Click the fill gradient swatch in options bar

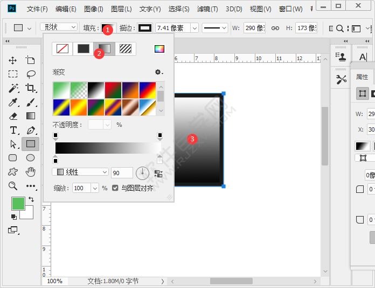[109, 28]
